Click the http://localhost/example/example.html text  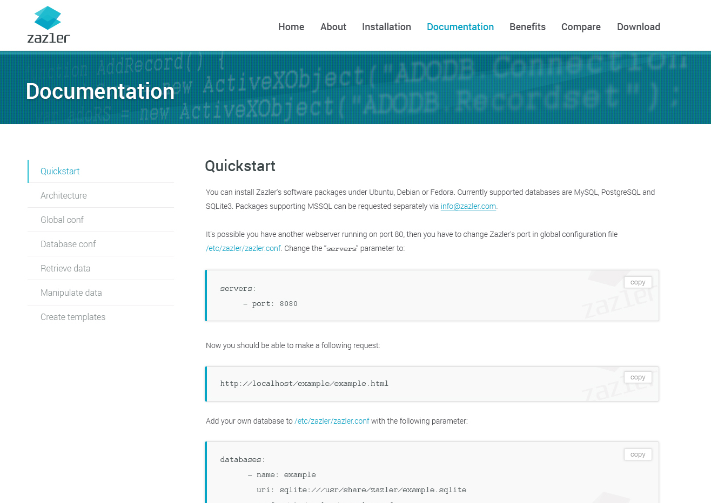coord(304,384)
